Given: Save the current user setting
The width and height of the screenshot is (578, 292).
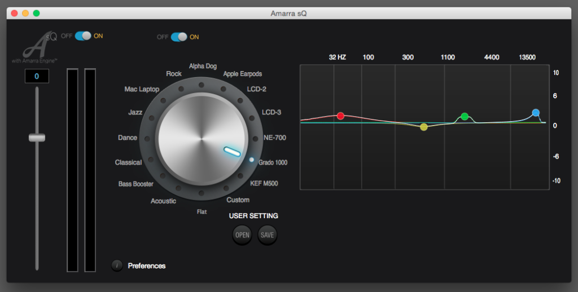Looking at the screenshot, I should point(267,235).
